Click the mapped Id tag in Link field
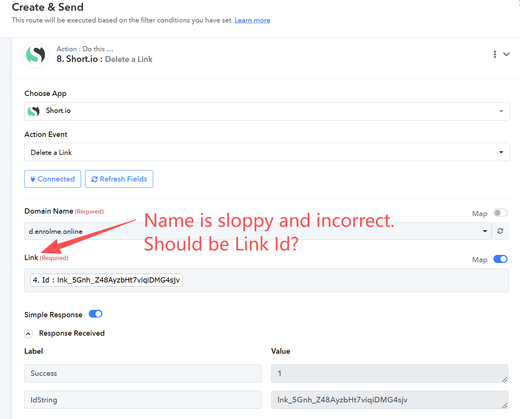 [x=106, y=280]
